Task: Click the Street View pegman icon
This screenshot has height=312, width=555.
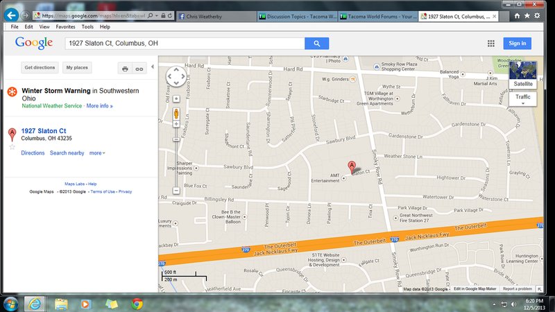Action: [176, 114]
